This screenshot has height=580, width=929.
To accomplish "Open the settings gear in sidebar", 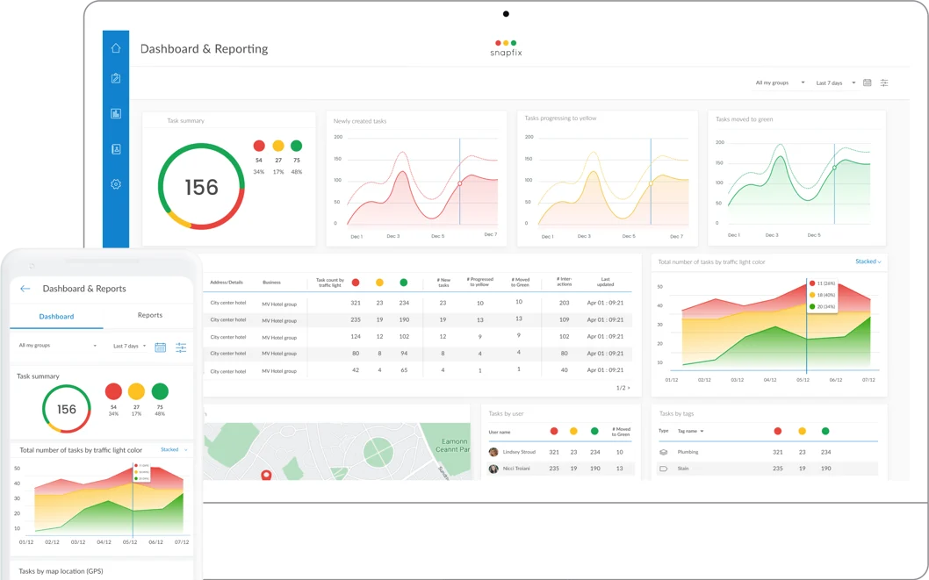I will point(116,184).
